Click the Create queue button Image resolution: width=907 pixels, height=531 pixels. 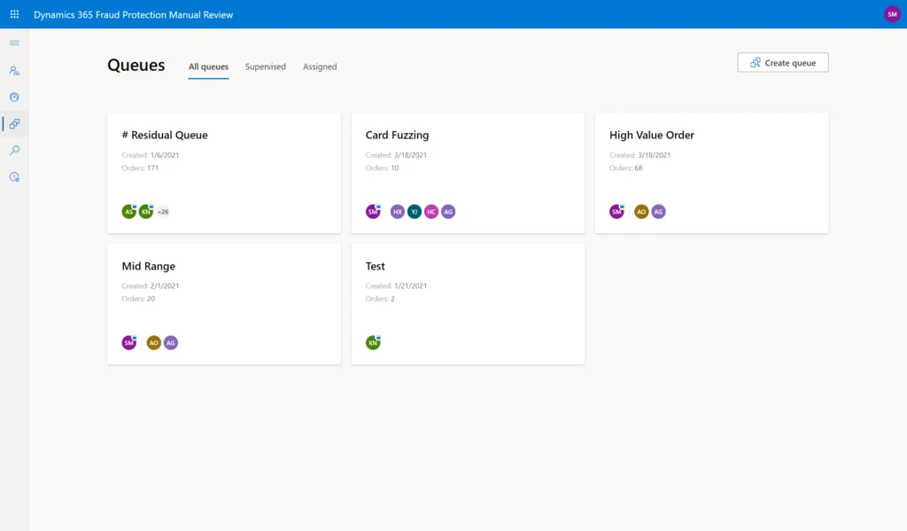pyautogui.click(x=783, y=63)
